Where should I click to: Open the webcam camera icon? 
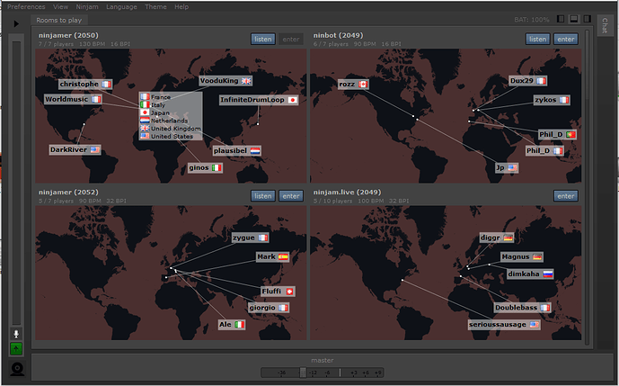(x=17, y=369)
